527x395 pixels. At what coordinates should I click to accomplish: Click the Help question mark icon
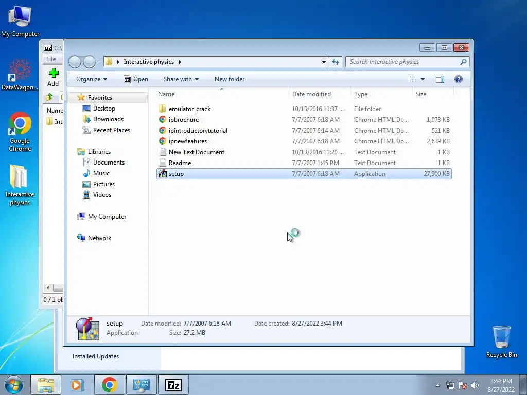(x=458, y=79)
